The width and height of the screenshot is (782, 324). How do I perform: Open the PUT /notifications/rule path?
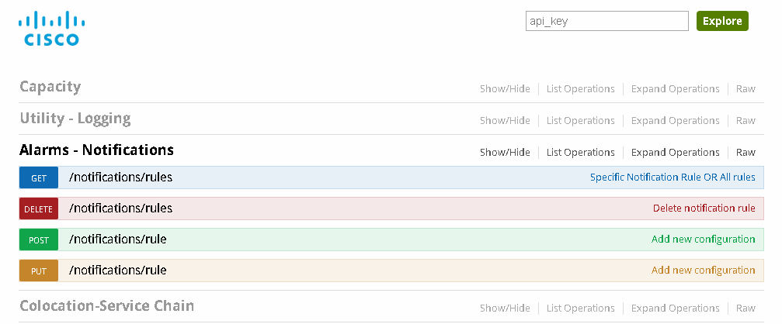[x=117, y=271]
